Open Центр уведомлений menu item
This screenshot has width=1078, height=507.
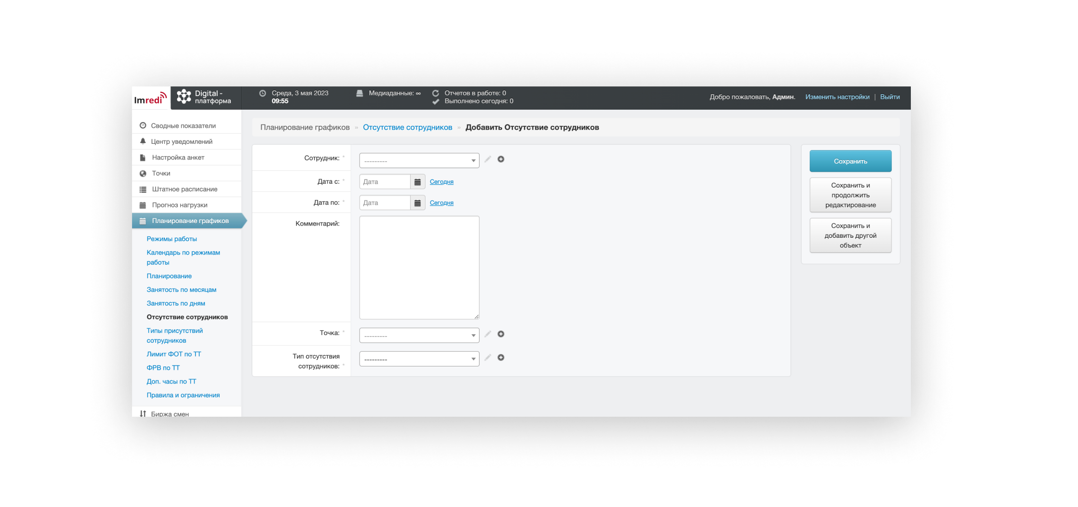pyautogui.click(x=187, y=141)
